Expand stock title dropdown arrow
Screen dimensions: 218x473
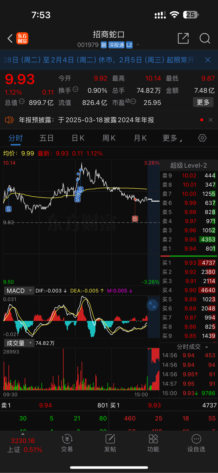[x=138, y=45]
